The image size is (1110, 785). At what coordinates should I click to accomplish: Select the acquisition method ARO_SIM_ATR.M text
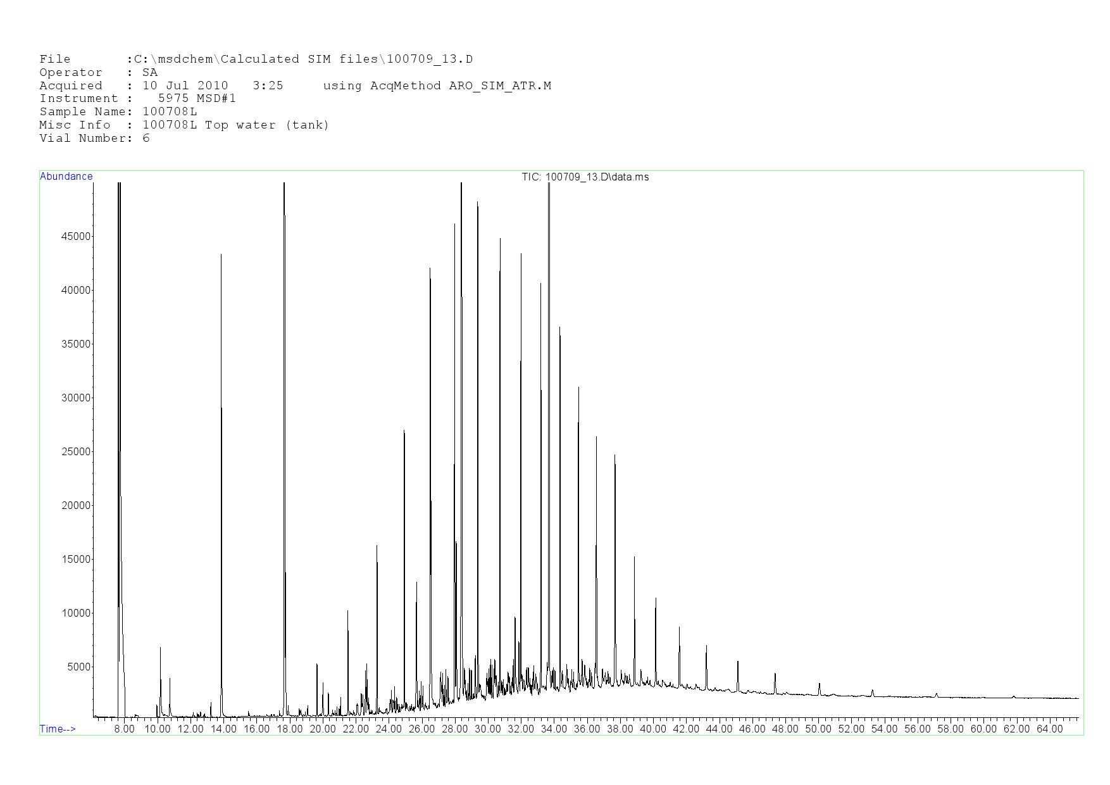500,86
